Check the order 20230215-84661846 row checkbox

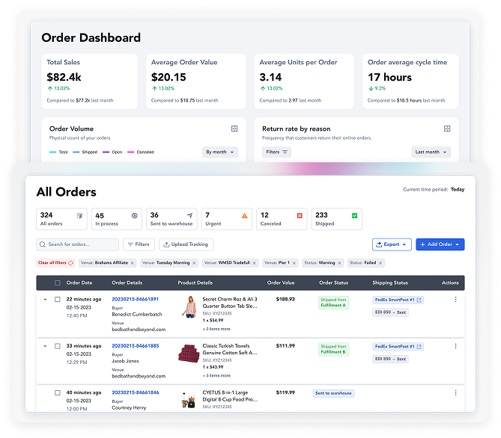[x=58, y=392]
